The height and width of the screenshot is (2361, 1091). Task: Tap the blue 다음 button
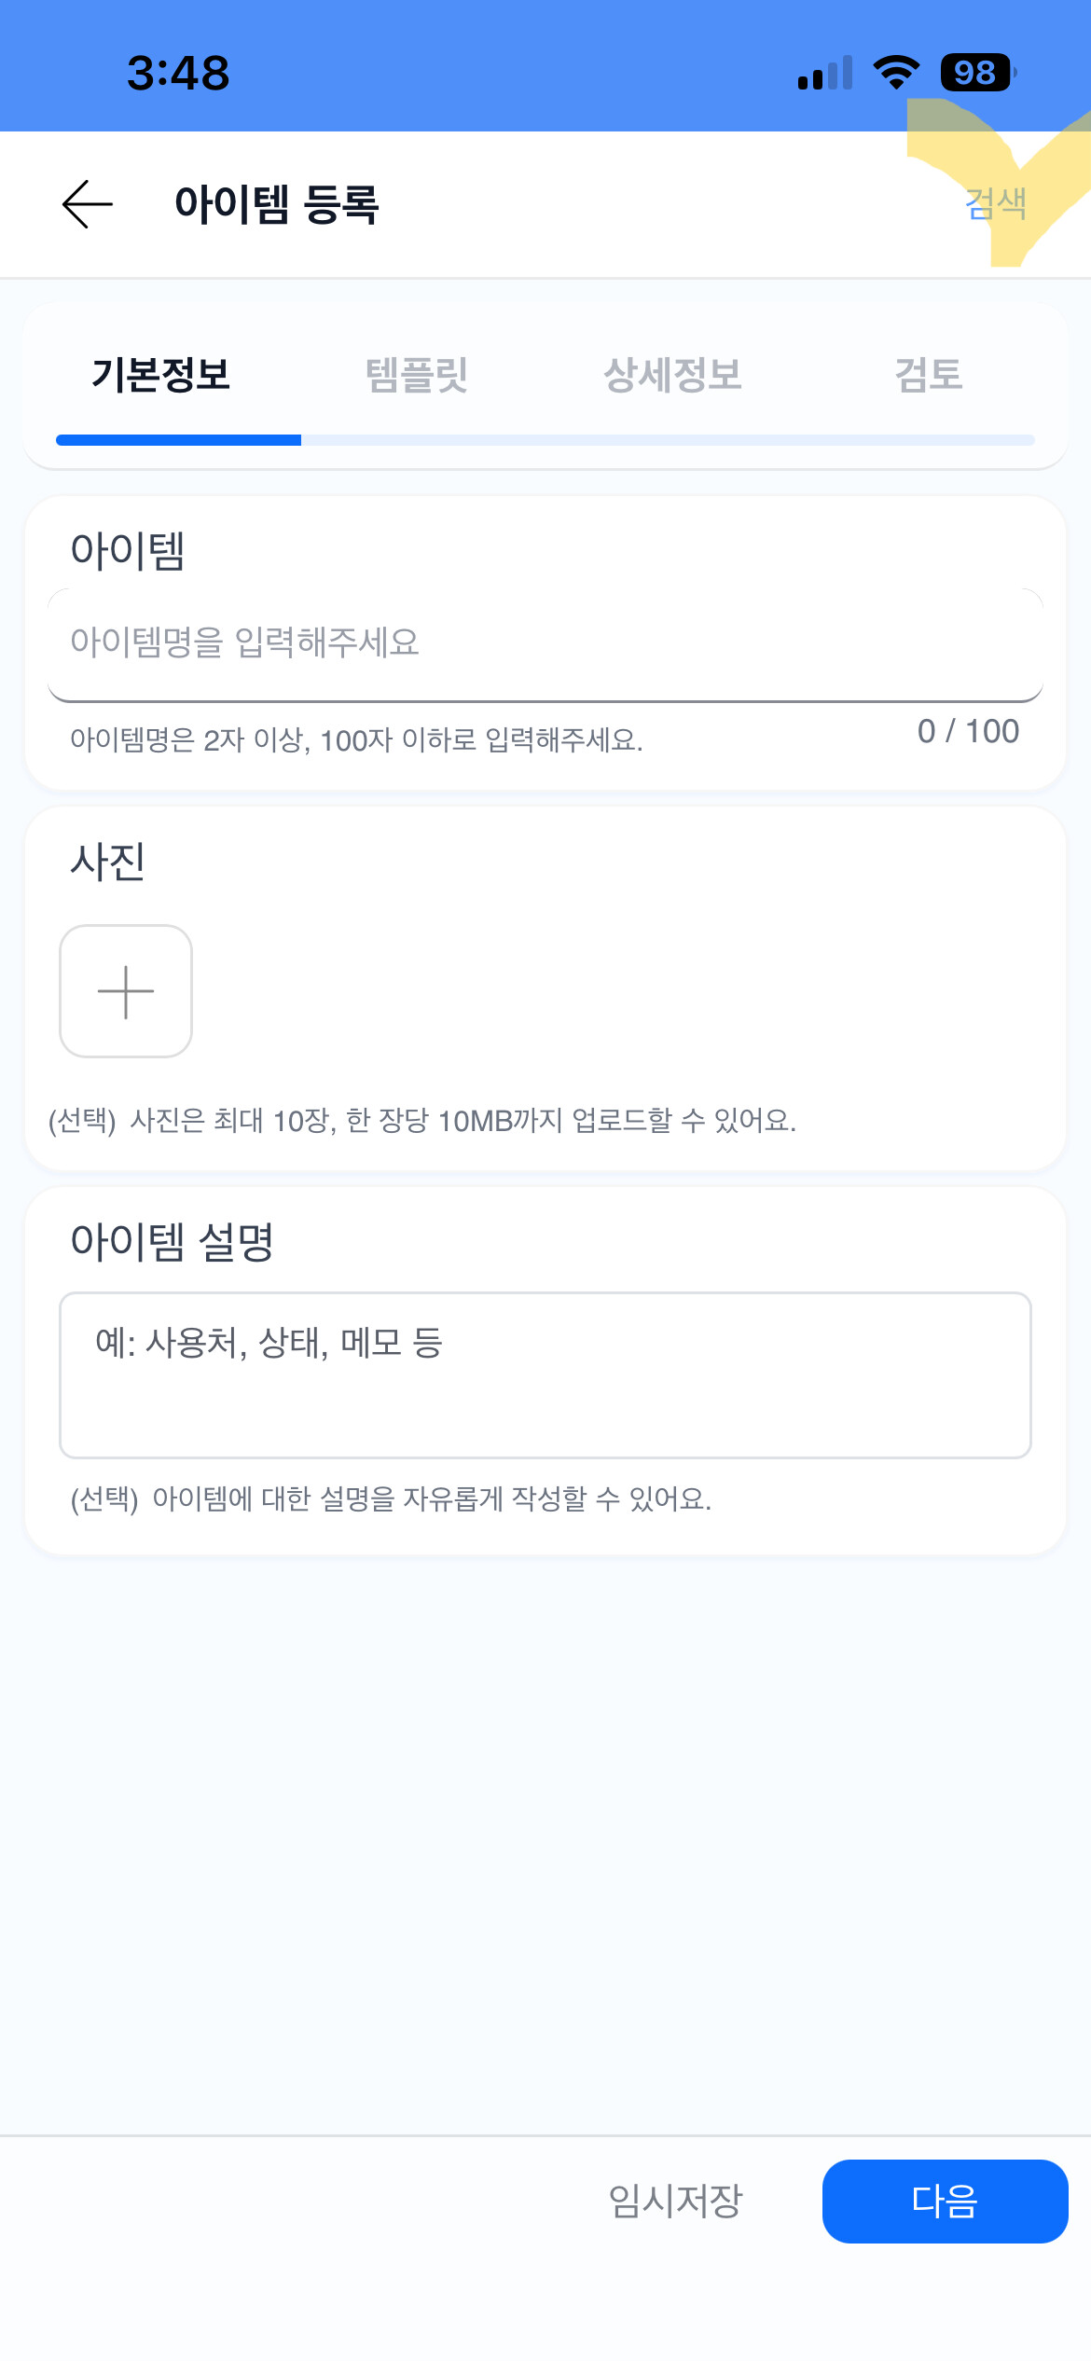(x=946, y=2202)
